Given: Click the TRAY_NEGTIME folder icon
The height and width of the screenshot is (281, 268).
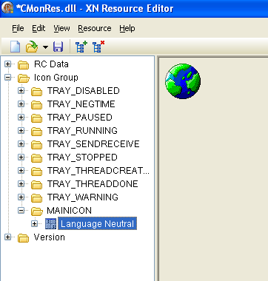Looking at the screenshot, I should coord(37,105).
